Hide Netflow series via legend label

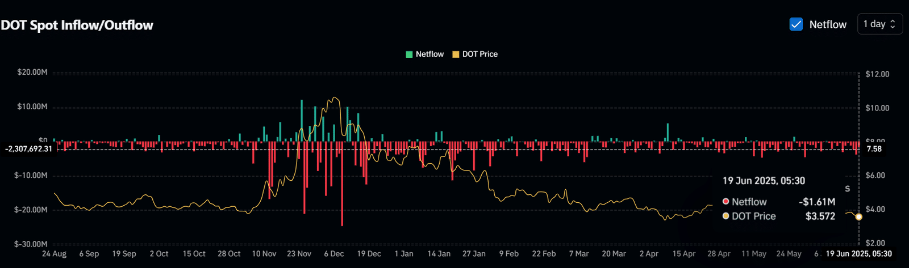[430, 54]
